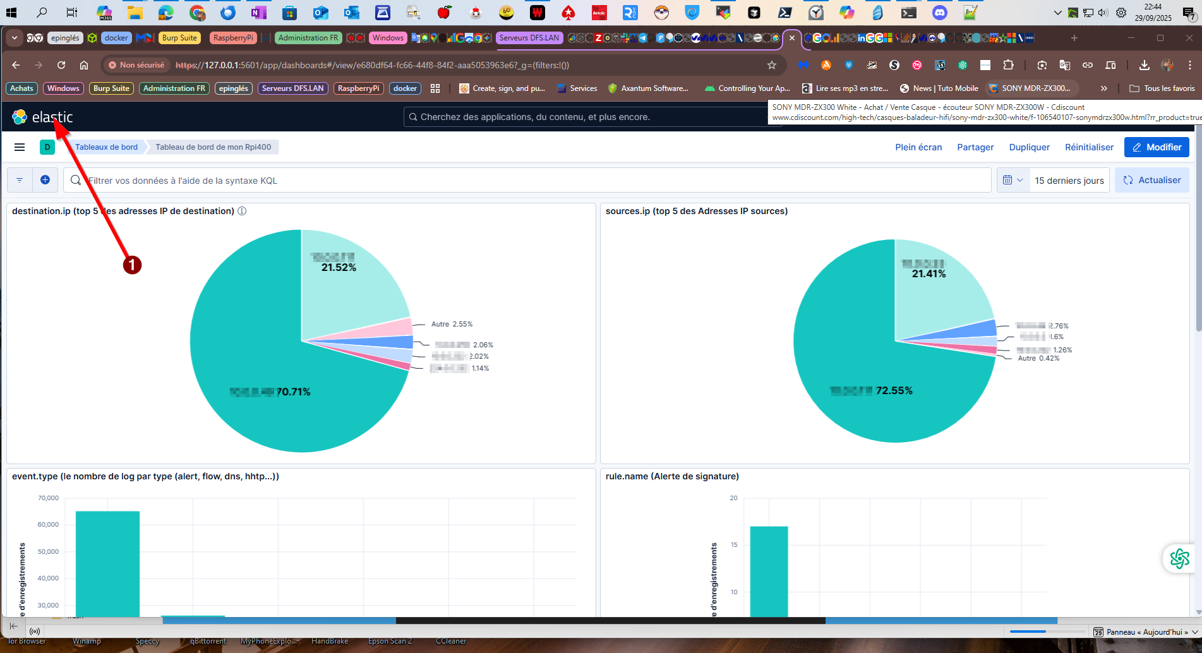Click the add filter plus icon
This screenshot has width=1202, height=653.
(x=45, y=180)
